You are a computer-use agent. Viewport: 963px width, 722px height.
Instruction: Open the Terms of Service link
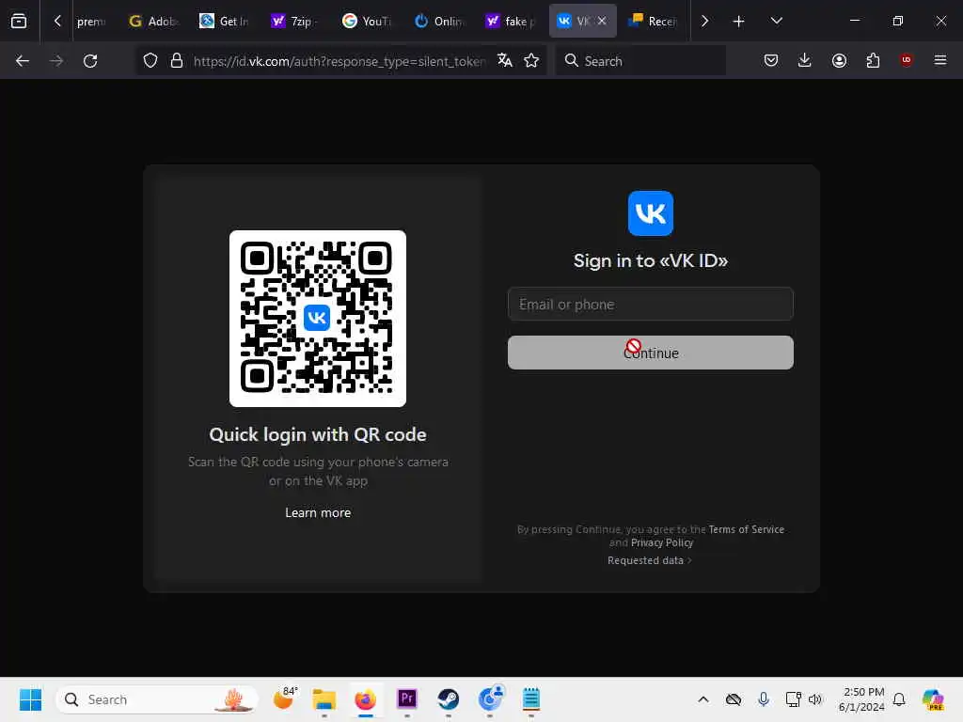(746, 529)
